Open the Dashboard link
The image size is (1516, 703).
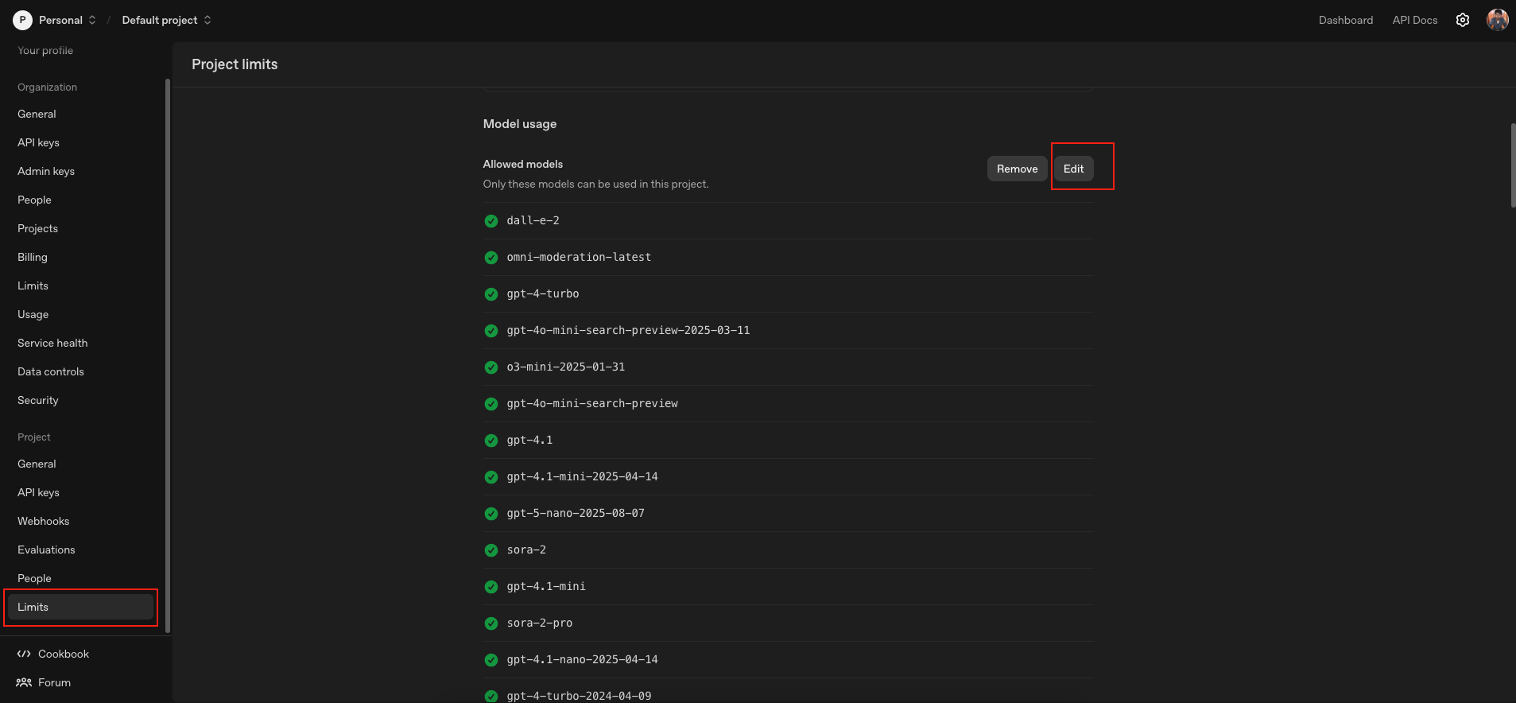pos(1345,20)
